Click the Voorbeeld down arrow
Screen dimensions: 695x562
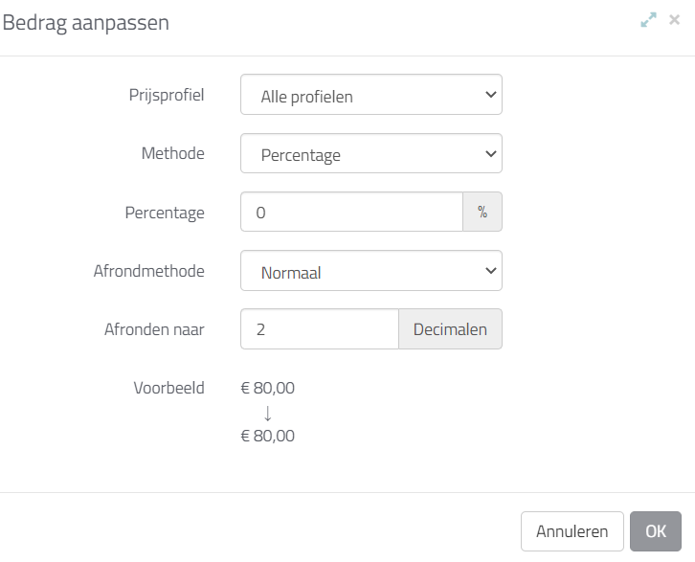[x=268, y=413]
